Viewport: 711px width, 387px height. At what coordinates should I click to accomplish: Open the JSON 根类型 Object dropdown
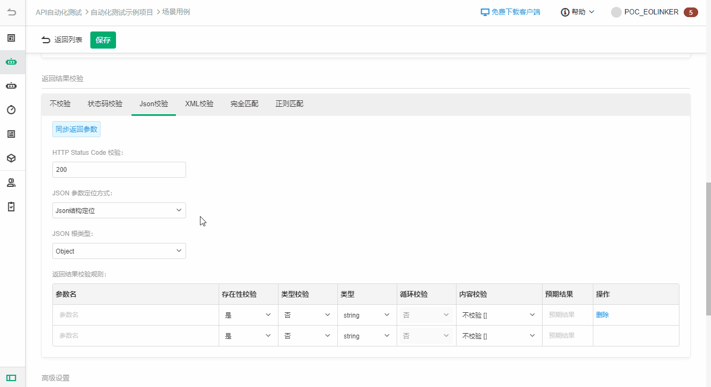click(x=119, y=251)
